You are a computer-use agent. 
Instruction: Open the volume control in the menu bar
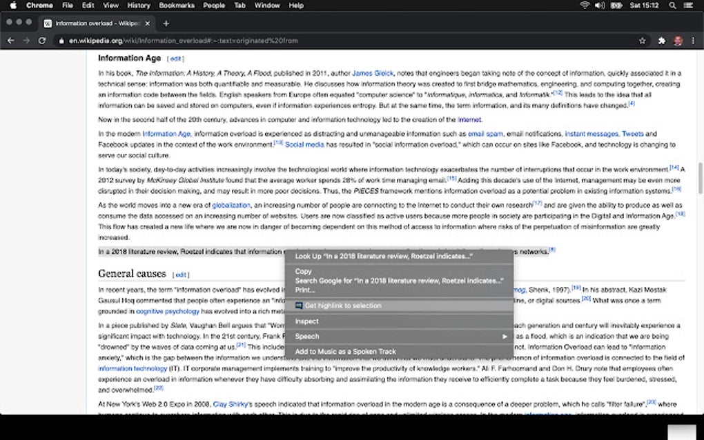(599, 6)
